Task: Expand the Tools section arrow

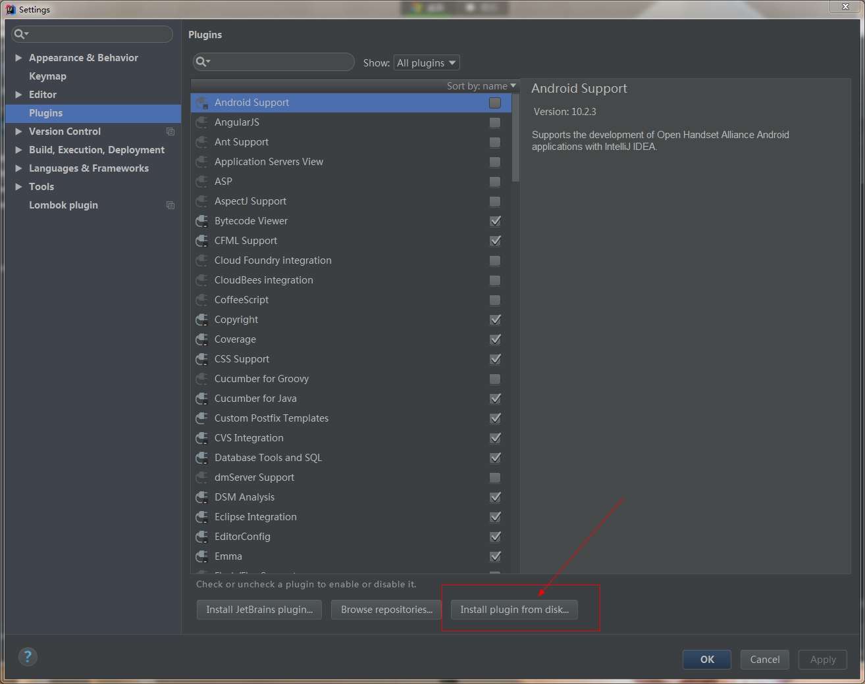Action: pos(18,187)
